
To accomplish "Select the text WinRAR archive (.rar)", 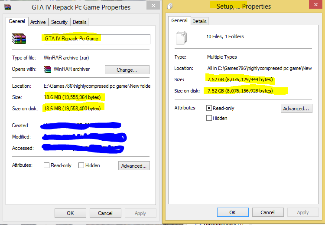I will 66,58.
